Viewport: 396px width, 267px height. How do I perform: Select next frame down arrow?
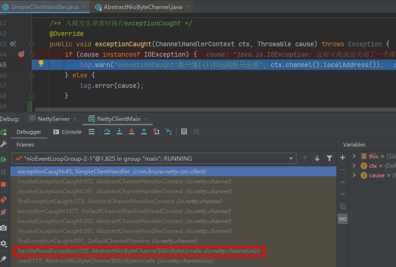(317, 158)
